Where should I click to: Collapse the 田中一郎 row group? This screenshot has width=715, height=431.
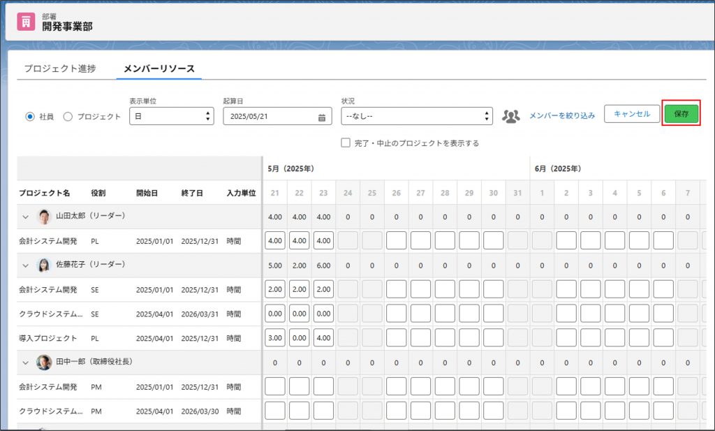(26, 363)
